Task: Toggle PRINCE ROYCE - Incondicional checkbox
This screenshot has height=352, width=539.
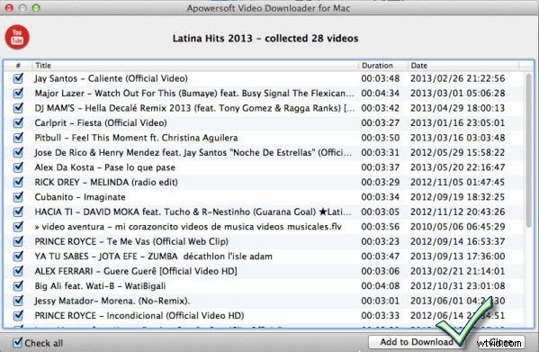Action: [18, 316]
